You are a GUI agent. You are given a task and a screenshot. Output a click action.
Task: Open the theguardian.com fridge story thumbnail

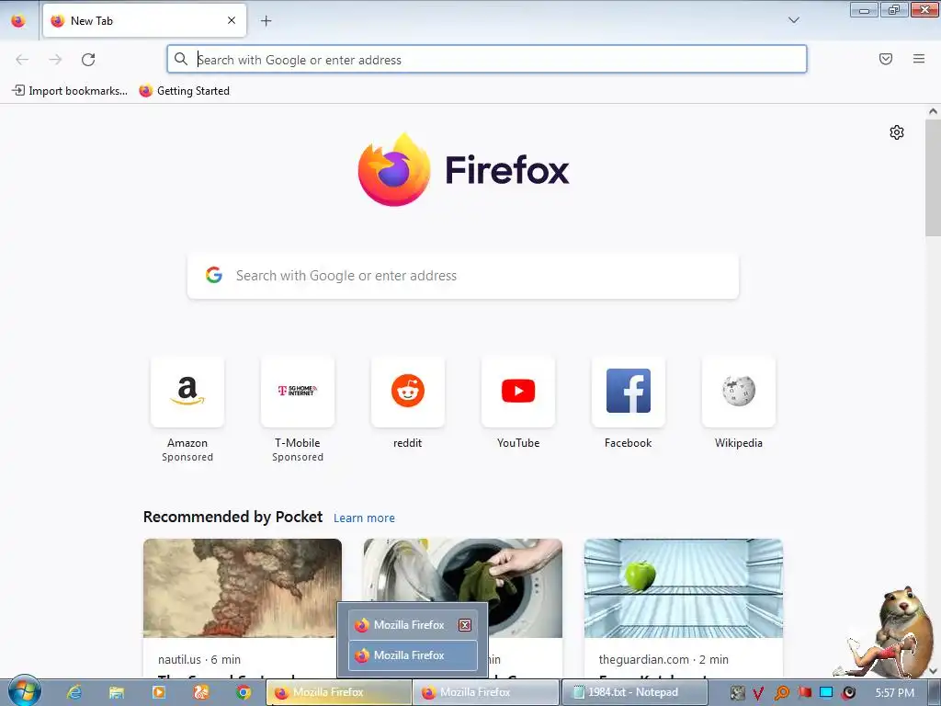tap(684, 587)
